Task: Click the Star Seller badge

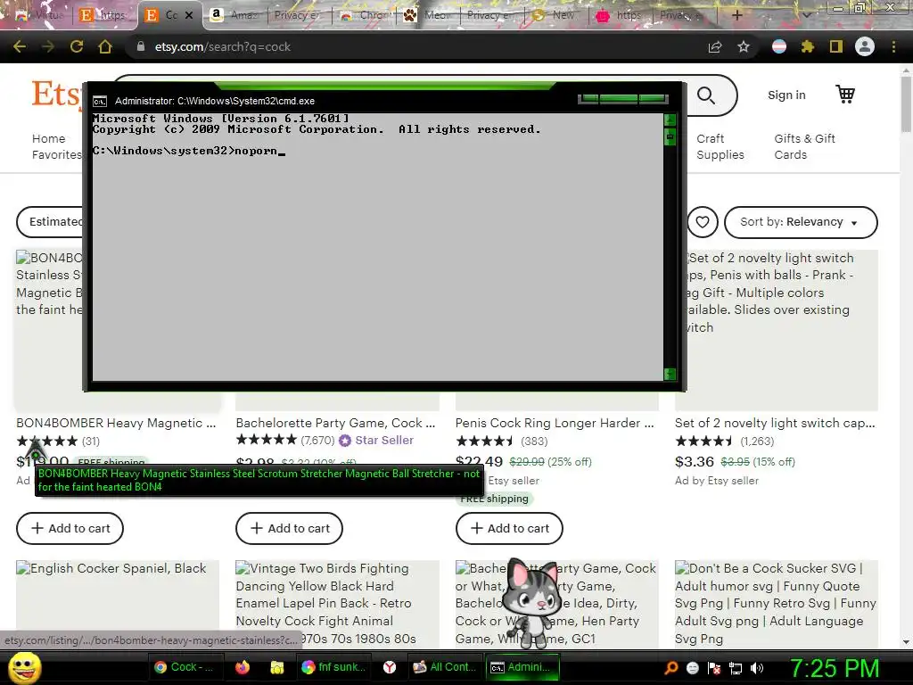Action: (x=377, y=441)
